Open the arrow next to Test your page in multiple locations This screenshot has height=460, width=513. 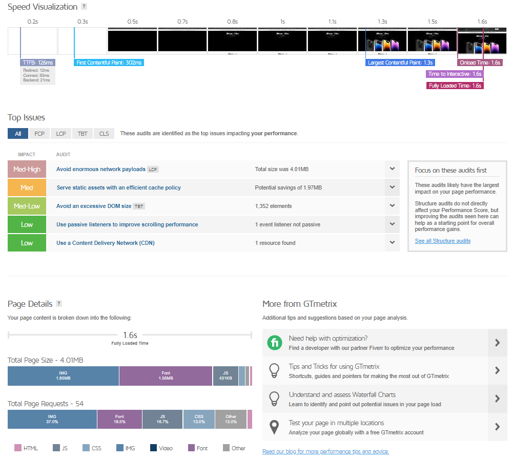497,427
